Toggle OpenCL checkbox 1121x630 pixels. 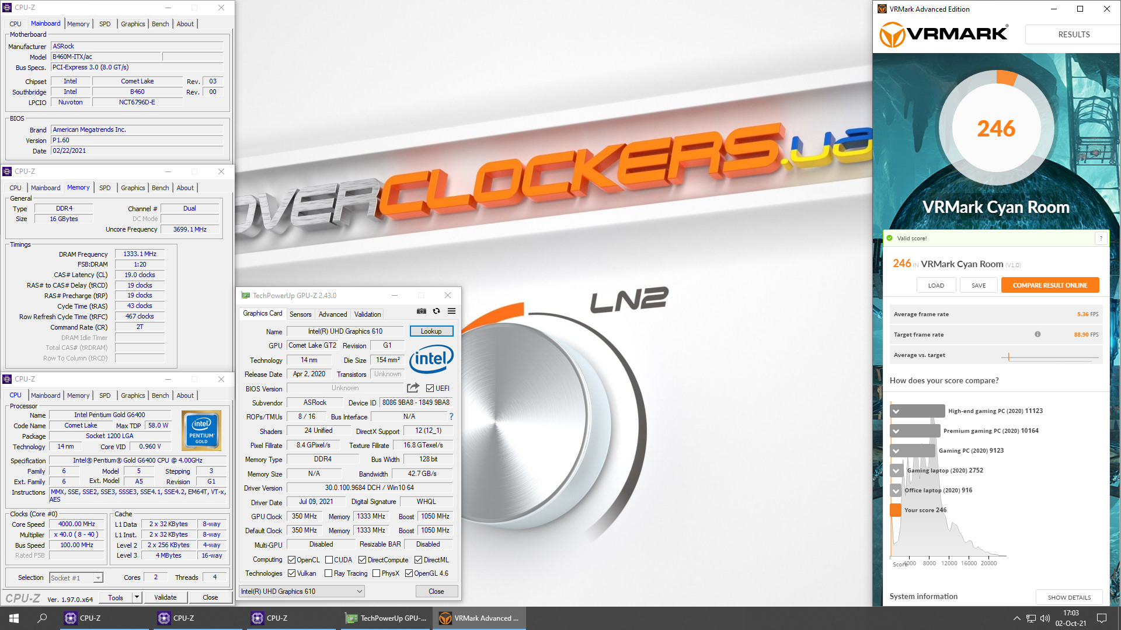click(292, 560)
